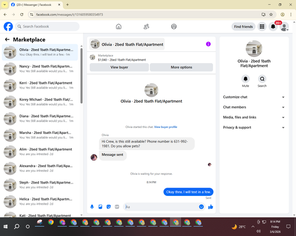Open the $1,040 Marketplace listing link
Viewport: 296px width, 236px height.
pyautogui.click(x=122, y=60)
